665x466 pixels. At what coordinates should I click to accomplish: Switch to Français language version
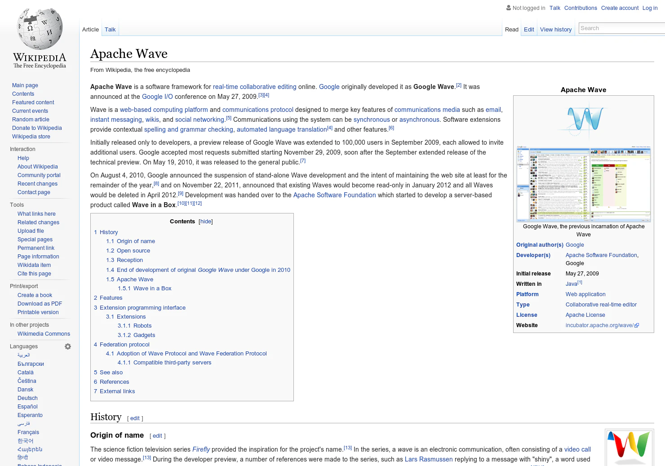28,432
